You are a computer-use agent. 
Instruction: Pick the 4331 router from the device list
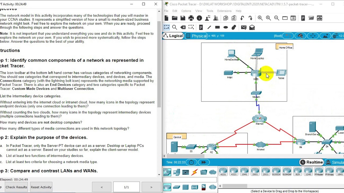(223, 172)
